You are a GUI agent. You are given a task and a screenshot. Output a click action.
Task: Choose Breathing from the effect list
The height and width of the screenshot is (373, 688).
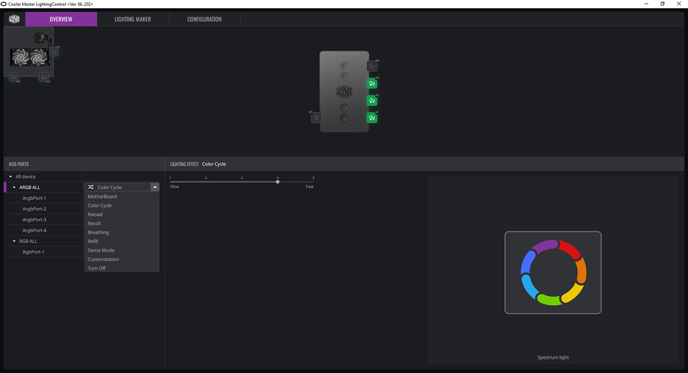(x=121, y=233)
